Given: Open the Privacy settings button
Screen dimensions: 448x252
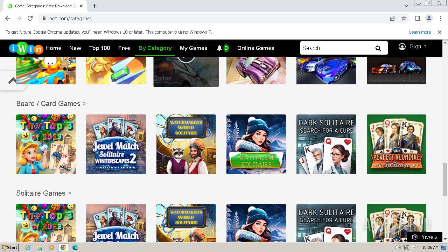Looking at the screenshot, I should (425, 237).
